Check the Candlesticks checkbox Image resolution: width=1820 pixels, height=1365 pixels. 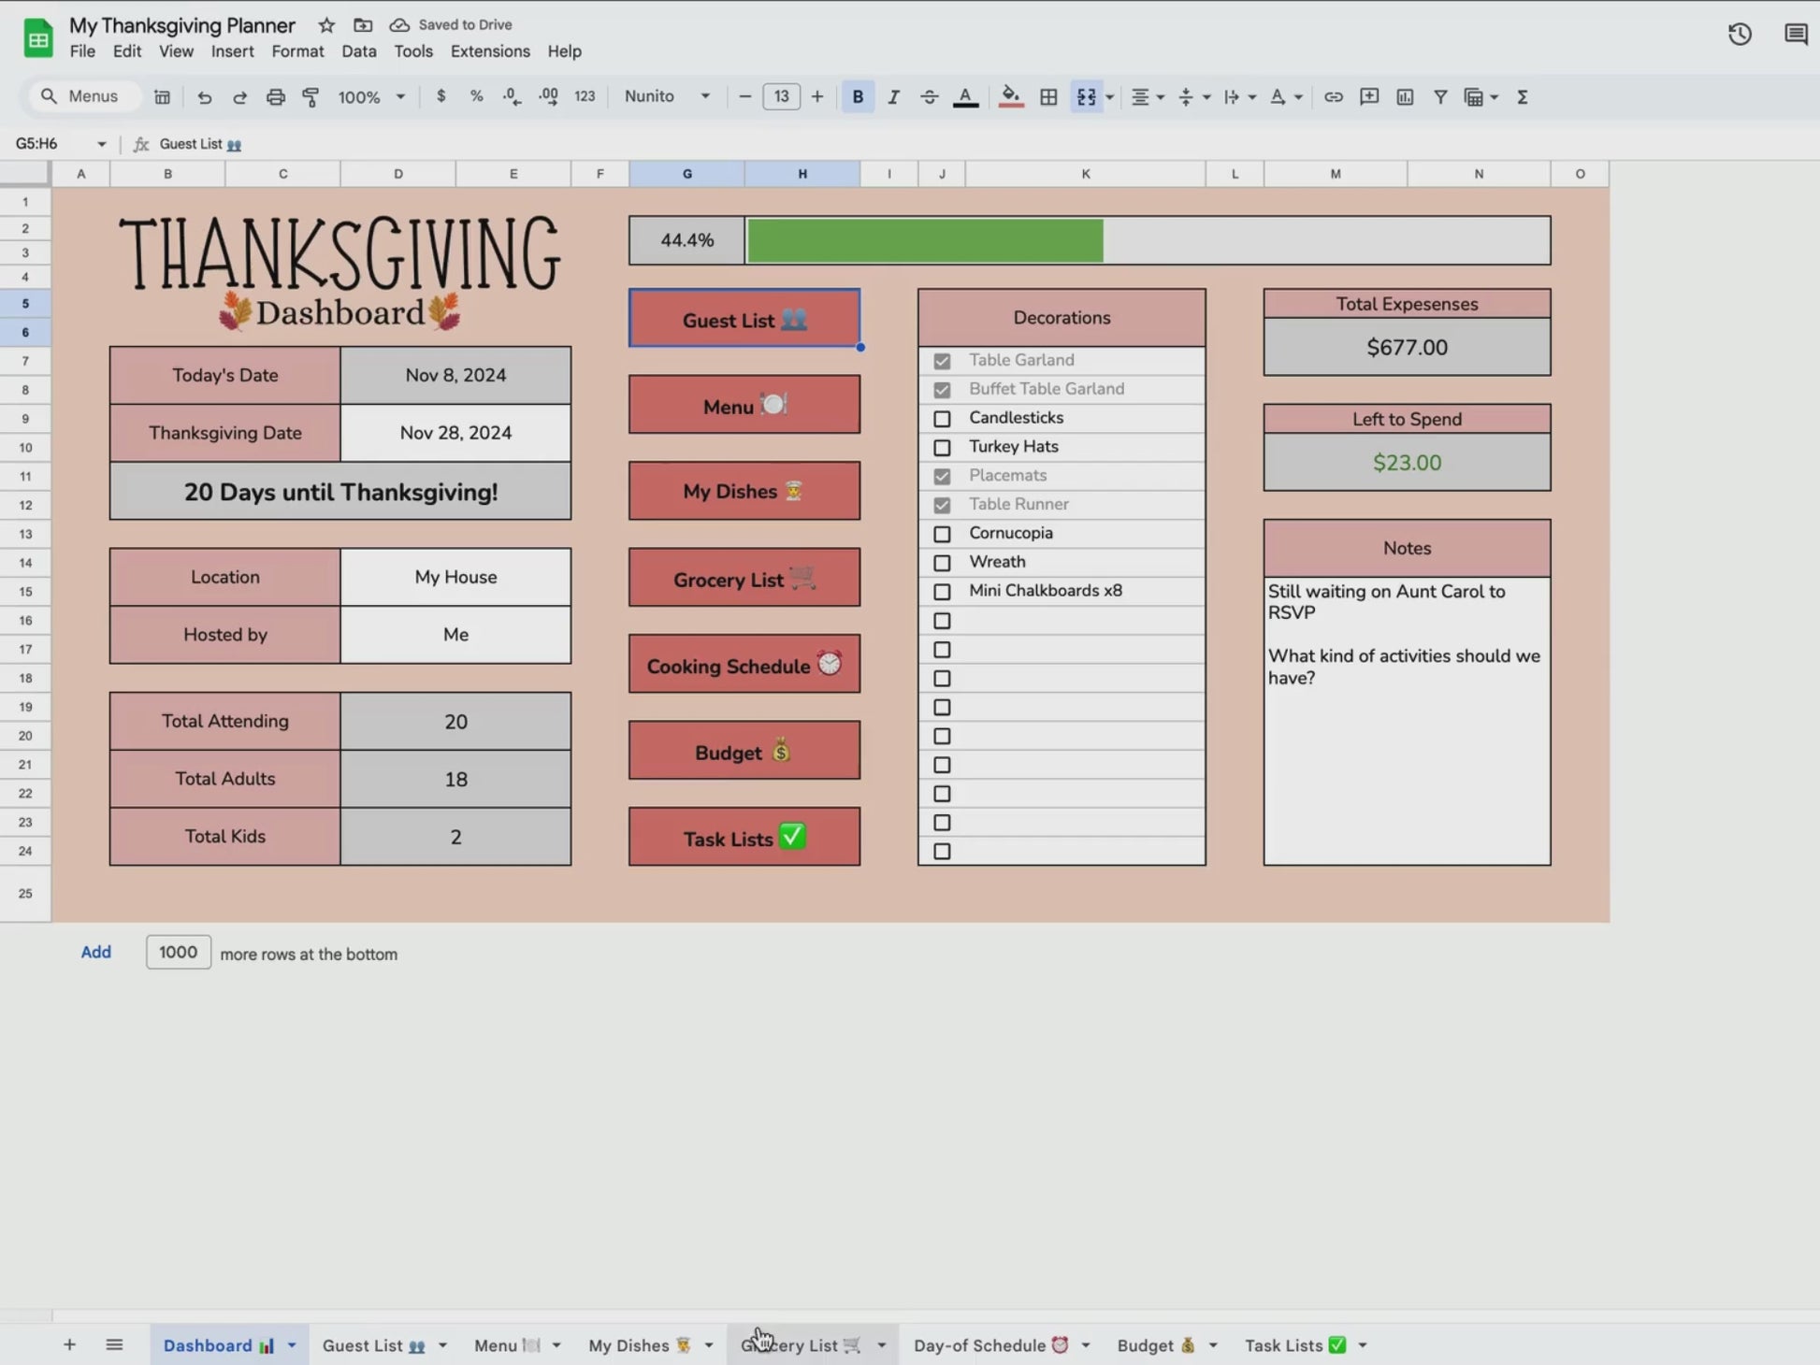[942, 419]
